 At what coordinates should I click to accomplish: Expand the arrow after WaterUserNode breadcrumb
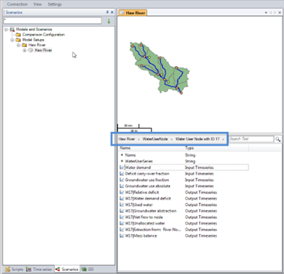click(x=172, y=139)
